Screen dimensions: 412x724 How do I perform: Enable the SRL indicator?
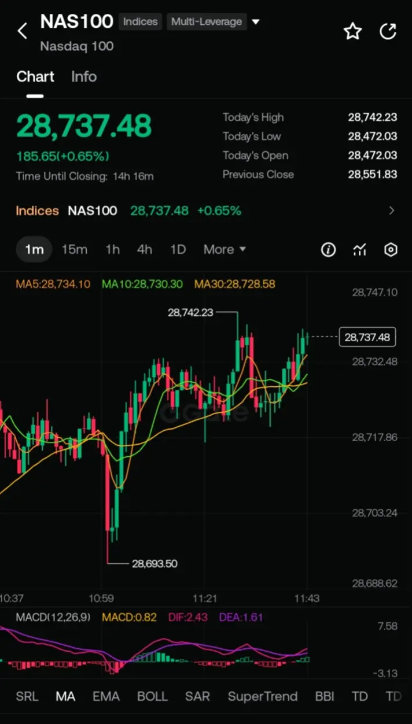(27, 696)
